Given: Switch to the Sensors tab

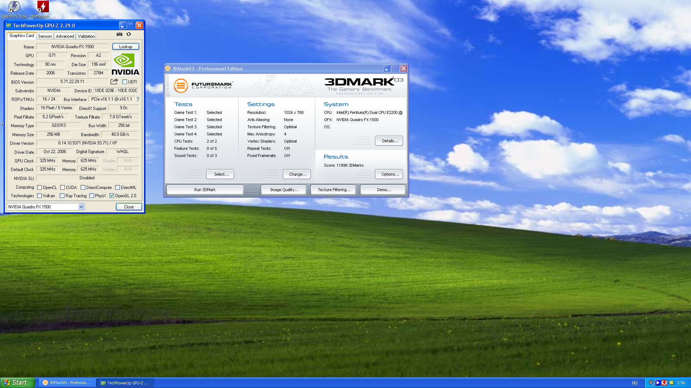Looking at the screenshot, I should (x=45, y=36).
